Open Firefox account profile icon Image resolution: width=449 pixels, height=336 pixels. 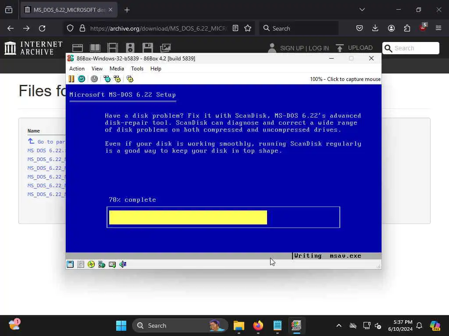tap(391, 28)
